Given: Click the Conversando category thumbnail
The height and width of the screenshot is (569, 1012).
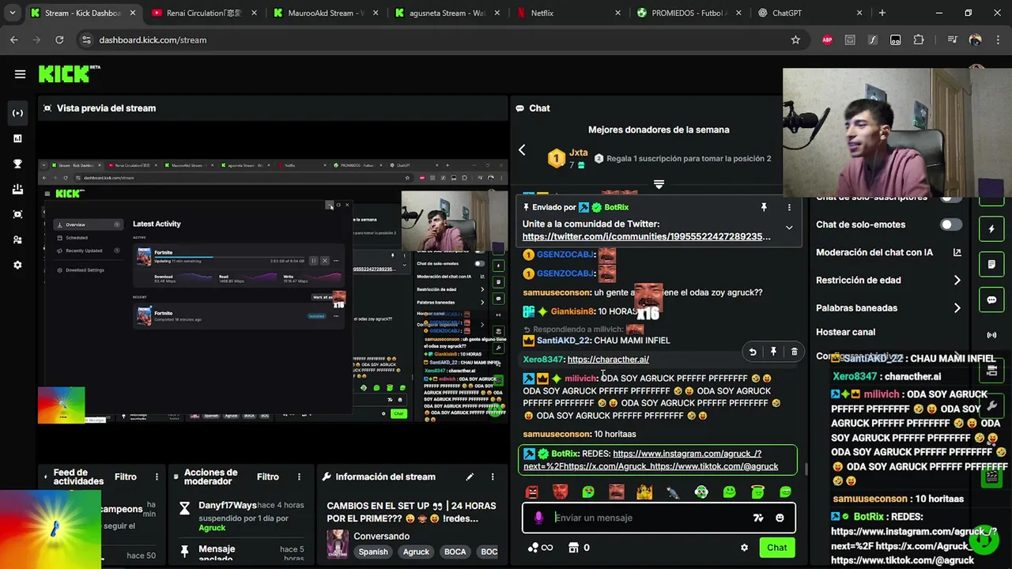Looking at the screenshot, I should pos(338,544).
